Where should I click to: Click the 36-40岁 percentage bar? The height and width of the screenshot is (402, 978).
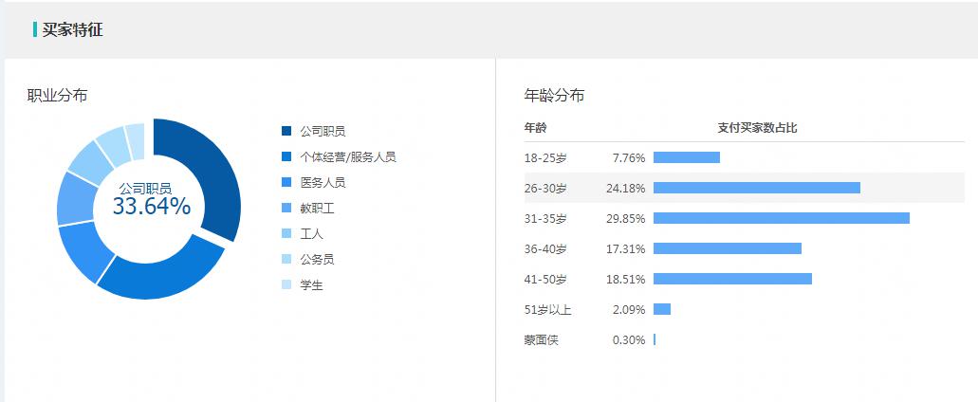tap(727, 248)
